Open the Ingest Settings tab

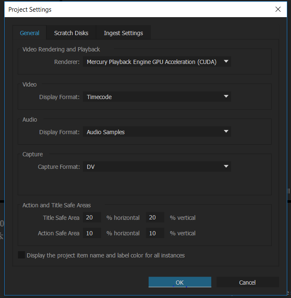(123, 33)
